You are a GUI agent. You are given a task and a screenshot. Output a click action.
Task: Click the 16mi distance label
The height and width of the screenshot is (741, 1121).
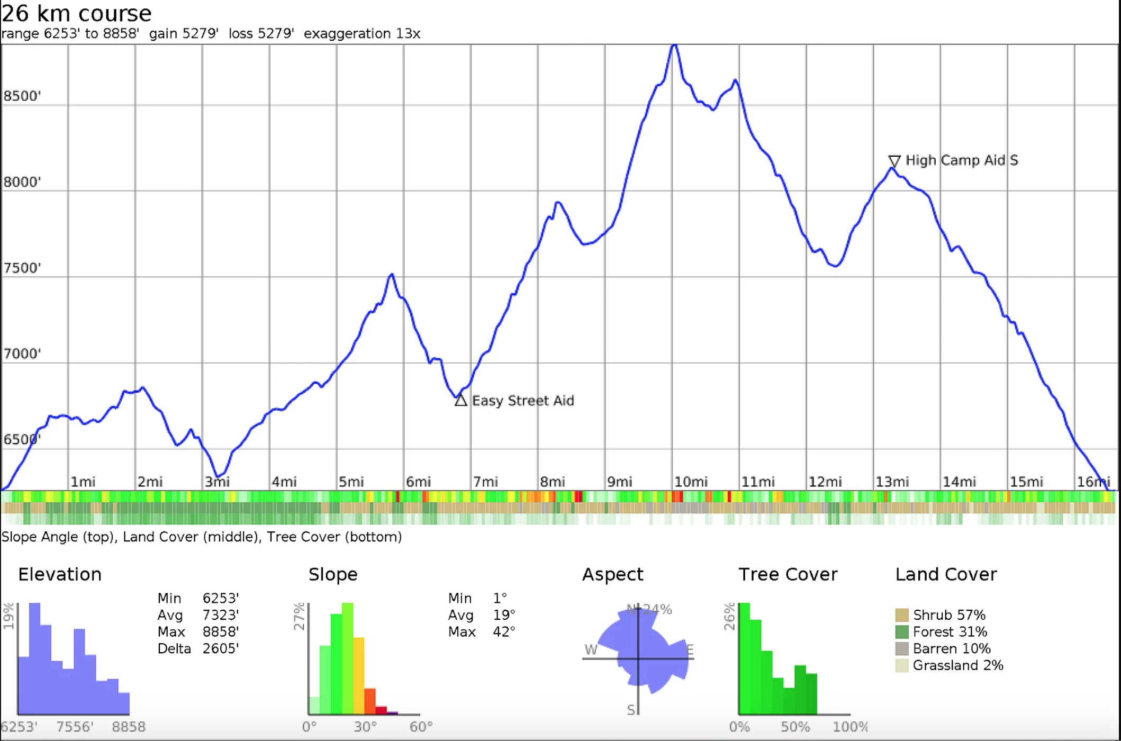pyautogui.click(x=1093, y=482)
